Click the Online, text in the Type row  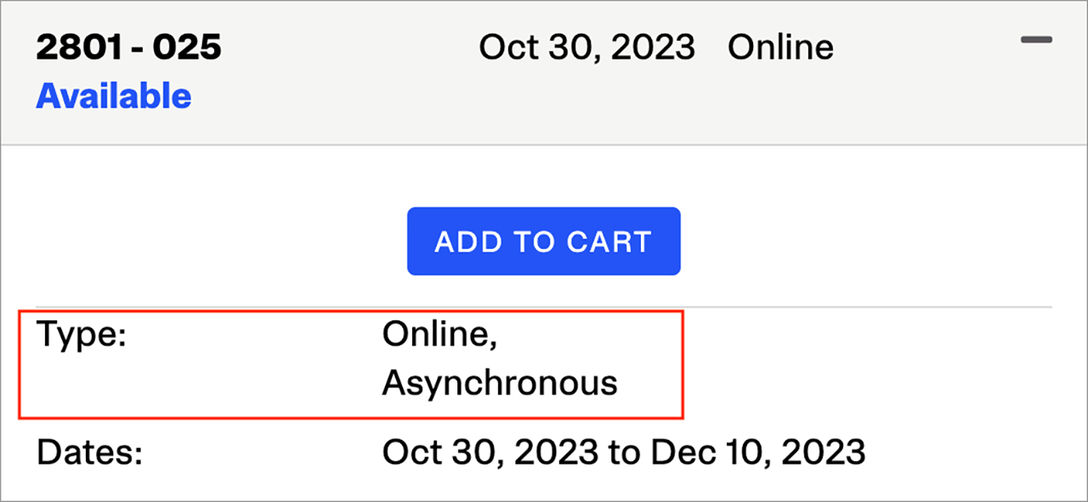tap(439, 335)
